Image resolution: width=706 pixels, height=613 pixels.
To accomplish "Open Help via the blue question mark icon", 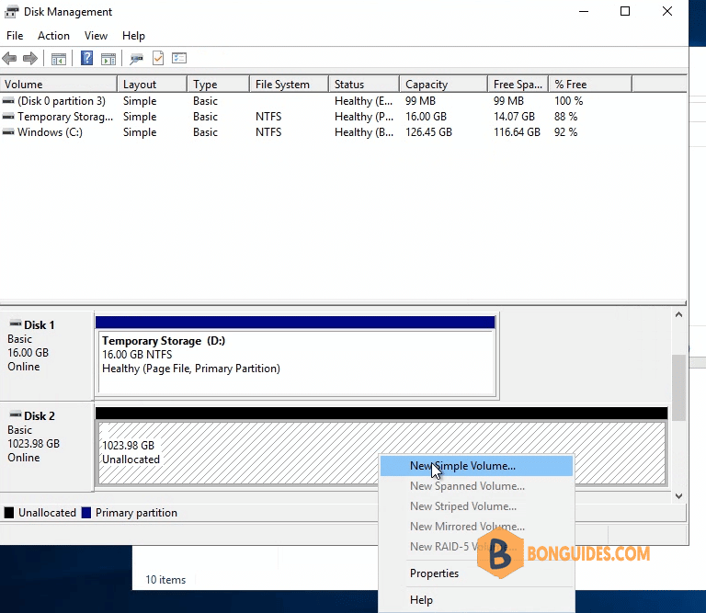I will click(x=87, y=59).
